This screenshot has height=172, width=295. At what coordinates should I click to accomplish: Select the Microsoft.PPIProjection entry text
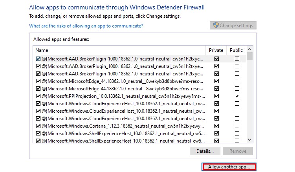[x=123, y=96]
